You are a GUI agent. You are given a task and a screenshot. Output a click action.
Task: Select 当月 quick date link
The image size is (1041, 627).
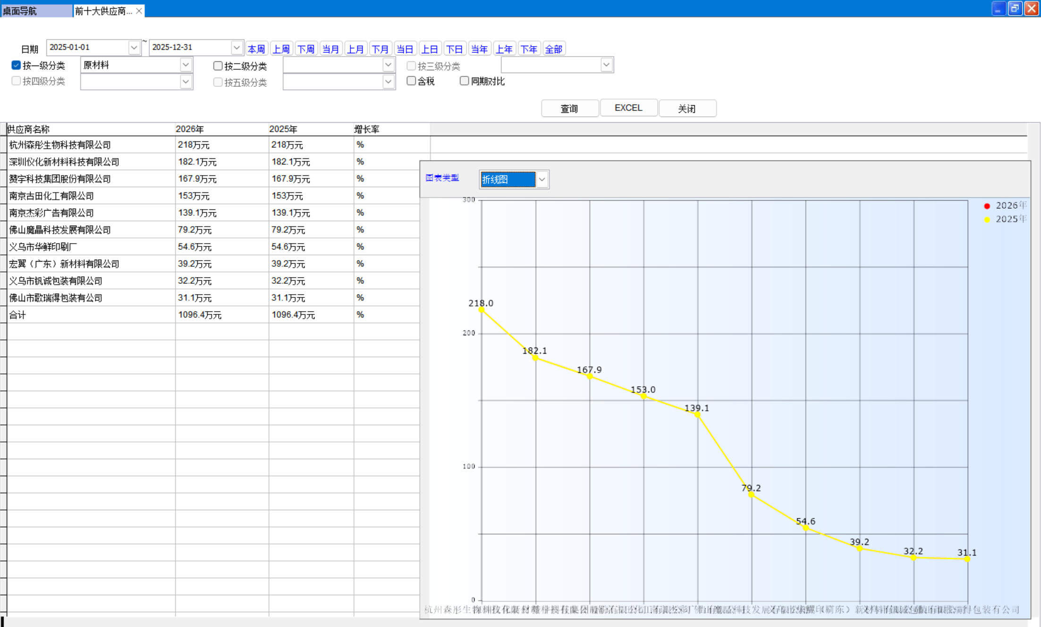330,49
